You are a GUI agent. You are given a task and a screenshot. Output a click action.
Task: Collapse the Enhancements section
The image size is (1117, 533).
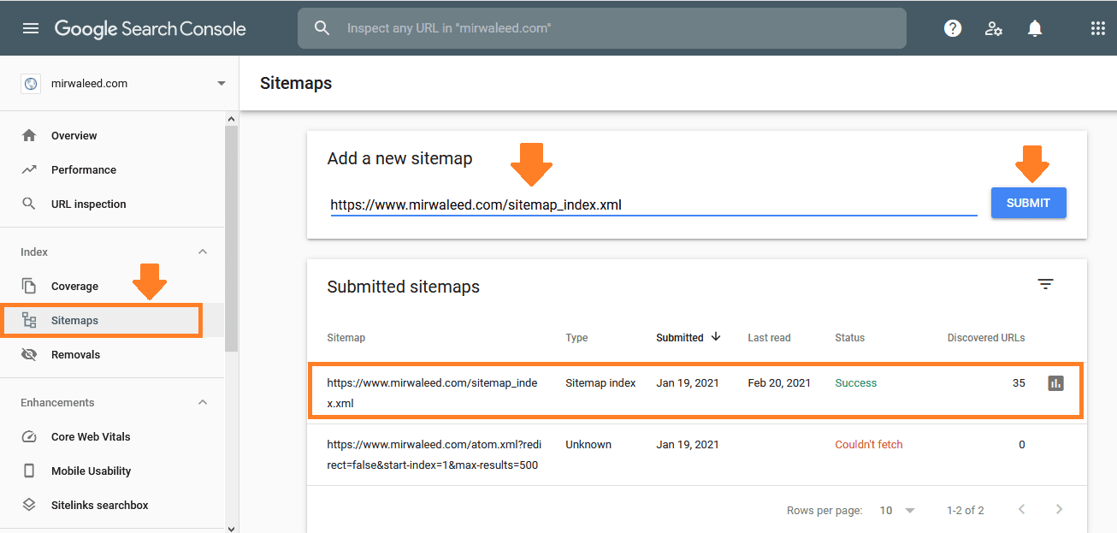pos(203,402)
